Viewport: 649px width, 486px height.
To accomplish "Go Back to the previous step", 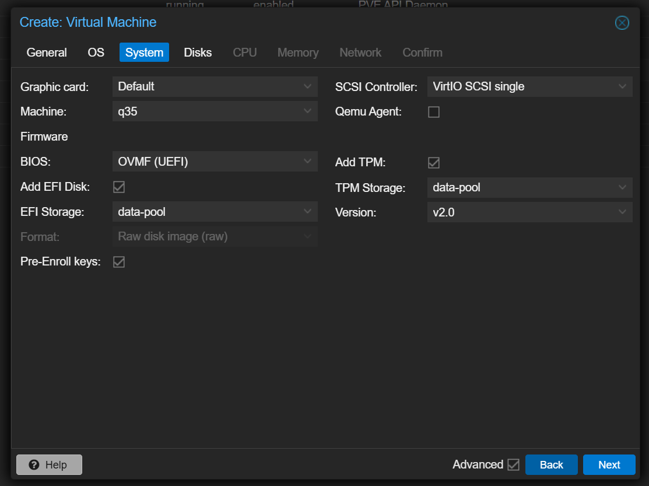I will [x=551, y=464].
